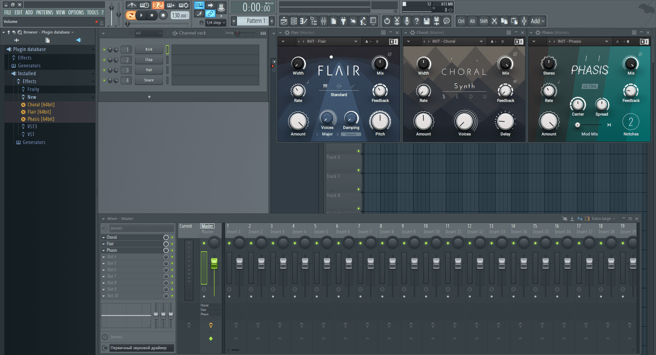Save project with the floppy icon

coord(426,21)
